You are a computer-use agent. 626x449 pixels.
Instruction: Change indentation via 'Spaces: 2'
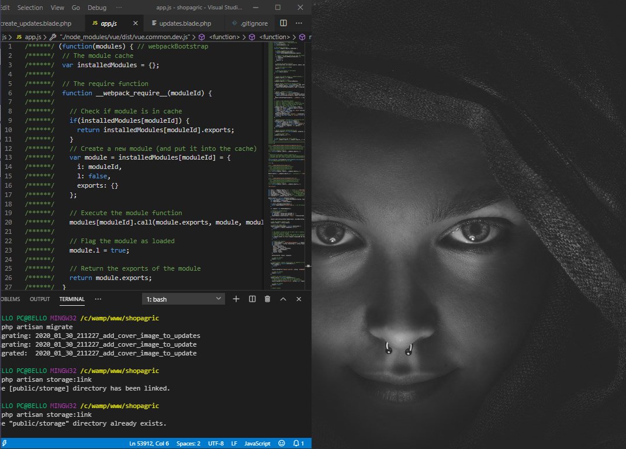click(x=188, y=443)
